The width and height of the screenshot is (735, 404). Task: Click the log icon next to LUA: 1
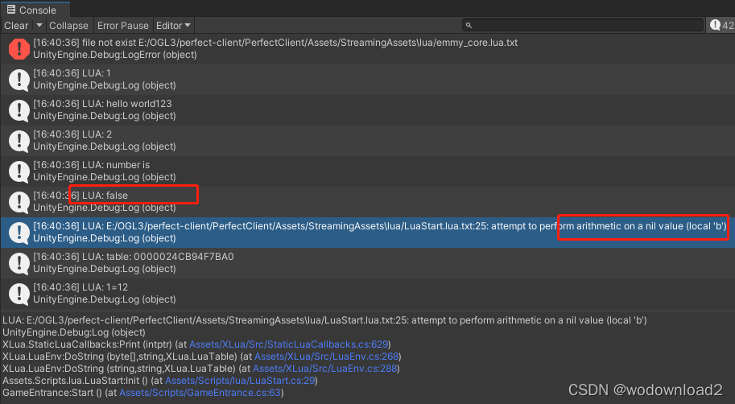(x=19, y=80)
